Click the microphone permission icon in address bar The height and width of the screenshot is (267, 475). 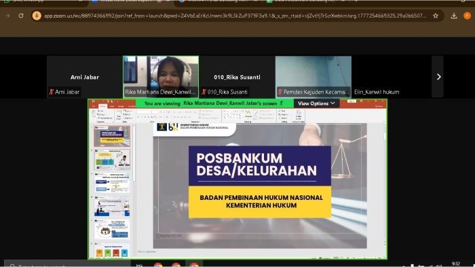coord(37,16)
